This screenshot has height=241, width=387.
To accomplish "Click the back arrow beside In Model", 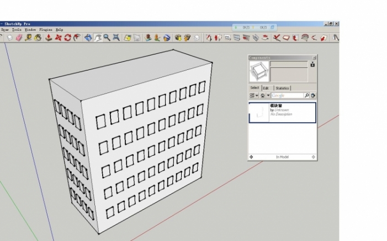I will pyautogui.click(x=251, y=157).
